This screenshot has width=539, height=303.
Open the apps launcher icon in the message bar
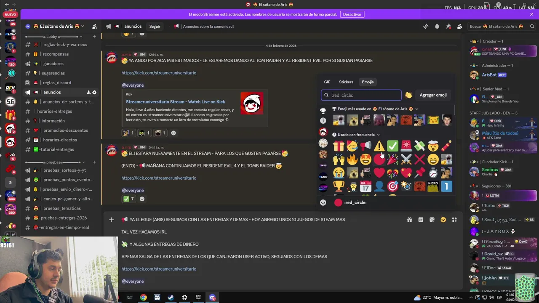click(454, 220)
